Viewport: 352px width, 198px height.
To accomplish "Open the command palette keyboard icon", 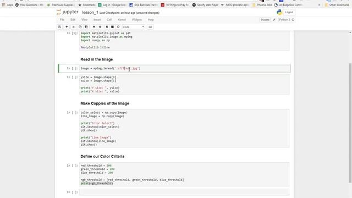I will [150, 27].
